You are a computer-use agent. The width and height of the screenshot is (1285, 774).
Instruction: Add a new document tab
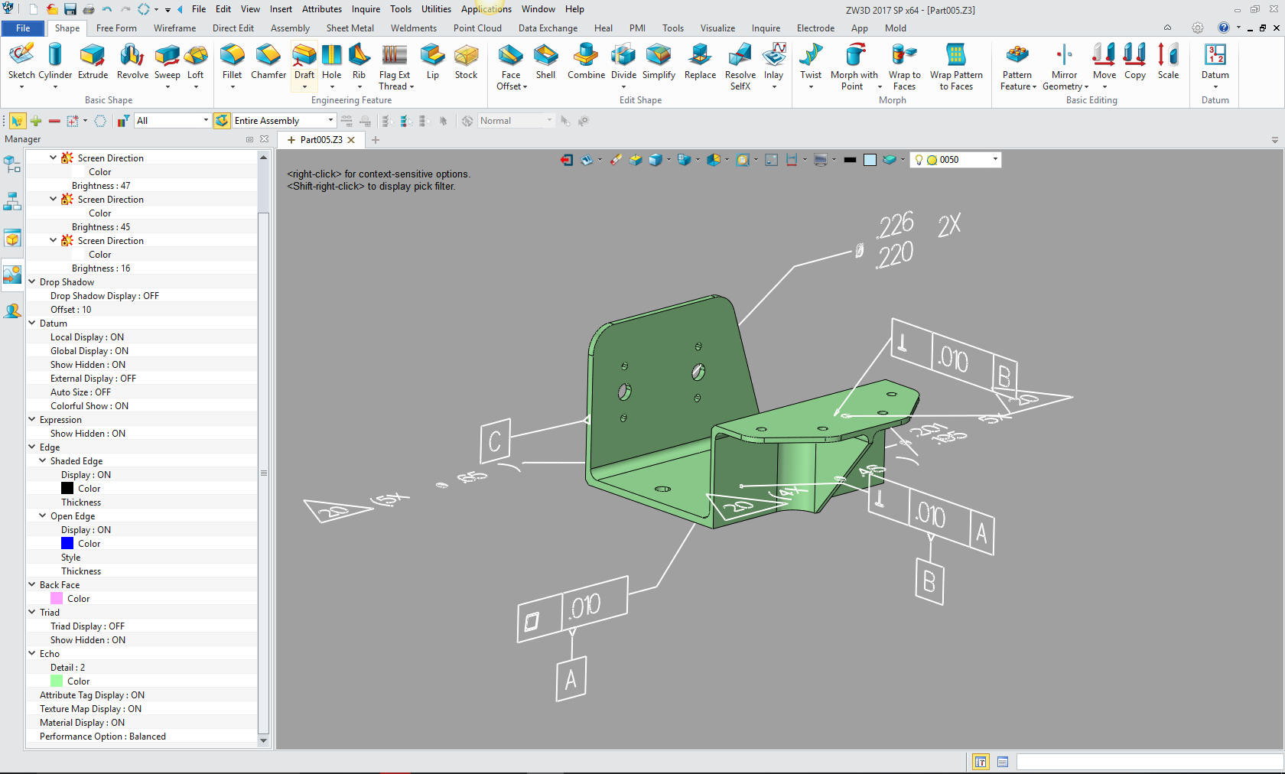[x=376, y=140]
